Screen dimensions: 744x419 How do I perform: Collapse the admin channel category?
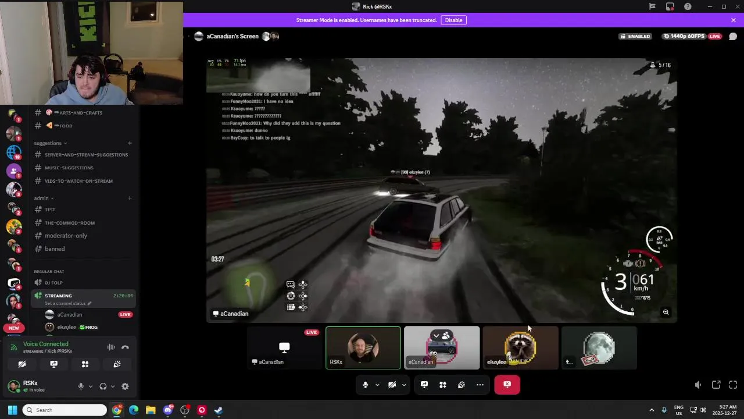click(x=44, y=198)
